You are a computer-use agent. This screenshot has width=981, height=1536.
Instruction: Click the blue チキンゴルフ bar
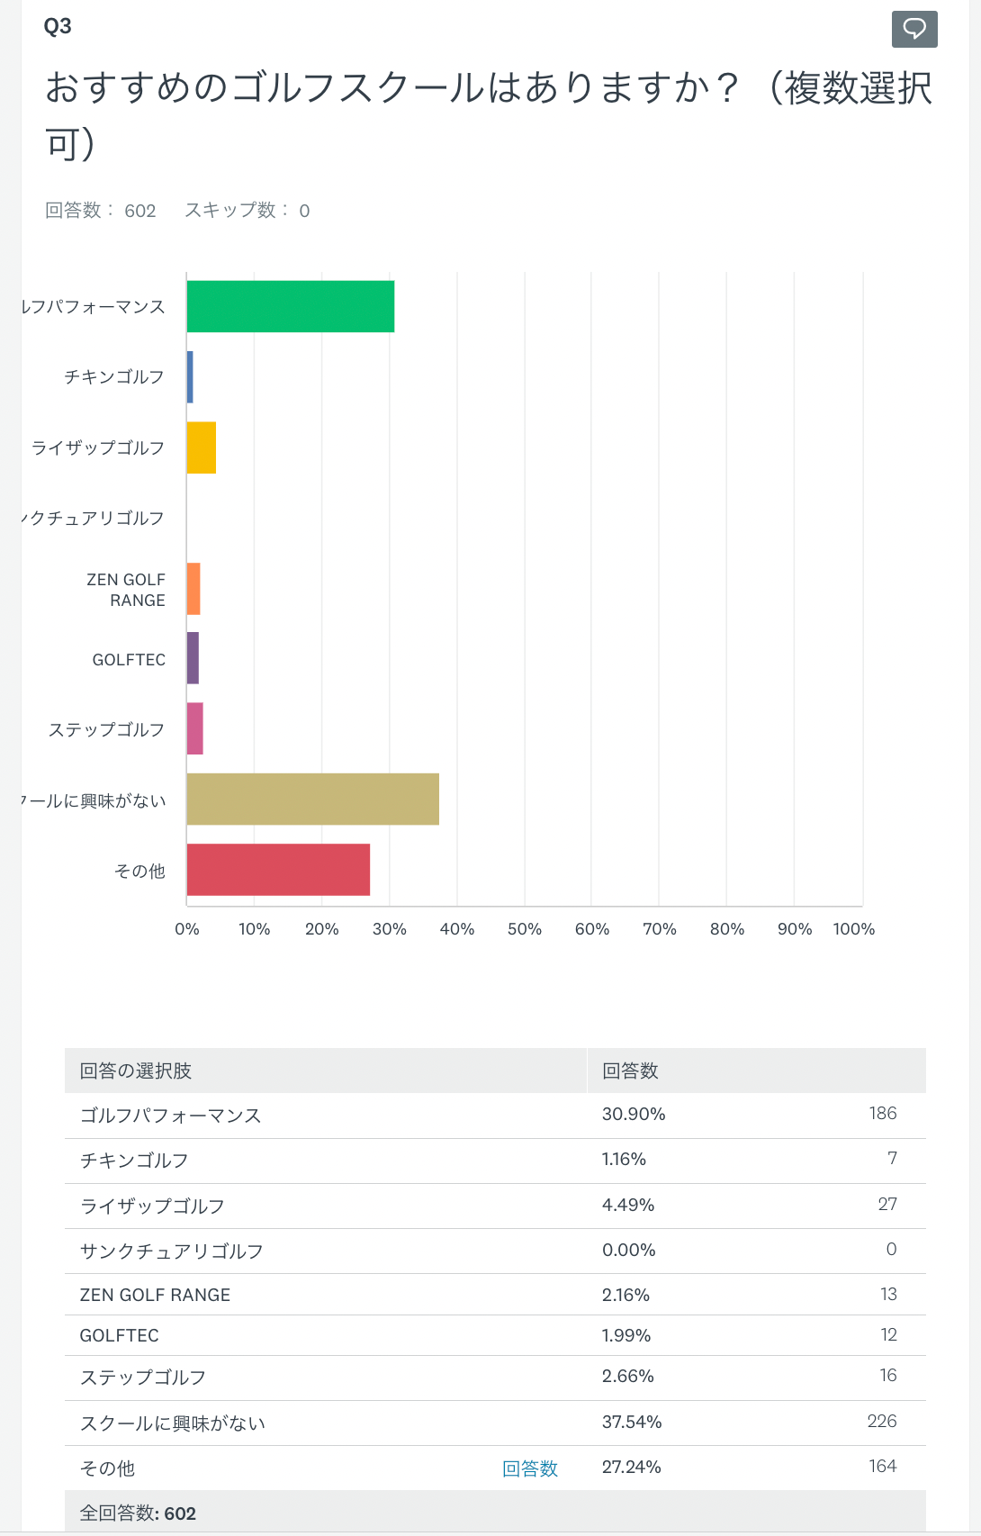pyautogui.click(x=190, y=377)
